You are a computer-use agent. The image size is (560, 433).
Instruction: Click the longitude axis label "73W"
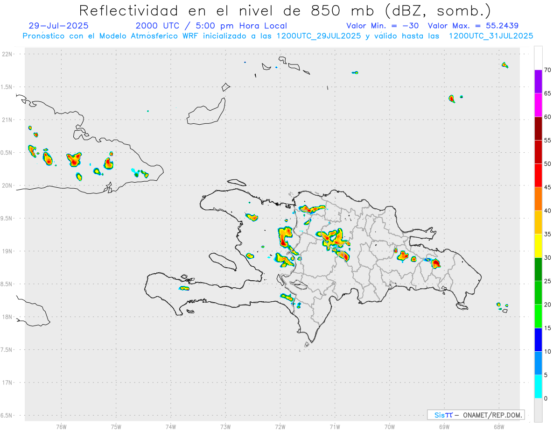tap(225, 427)
